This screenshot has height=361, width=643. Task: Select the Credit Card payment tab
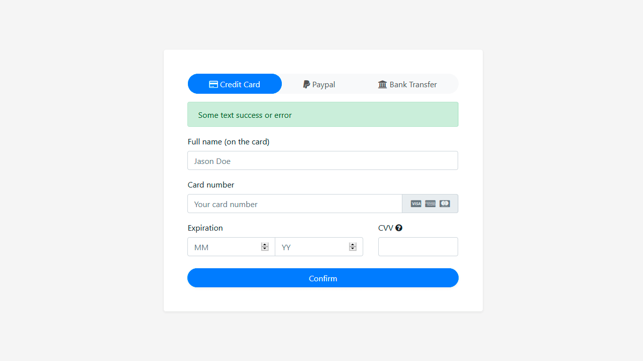(235, 84)
